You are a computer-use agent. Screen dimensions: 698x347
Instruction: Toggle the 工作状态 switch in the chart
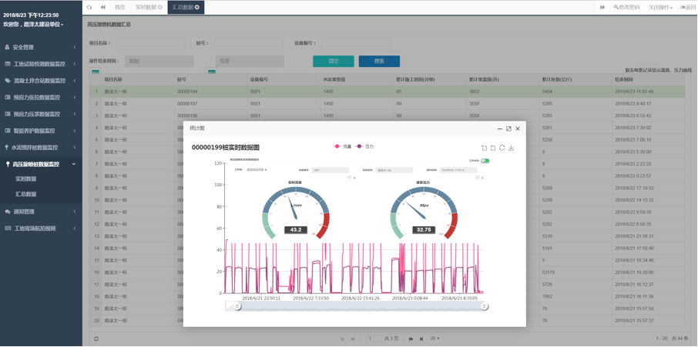coord(485,161)
